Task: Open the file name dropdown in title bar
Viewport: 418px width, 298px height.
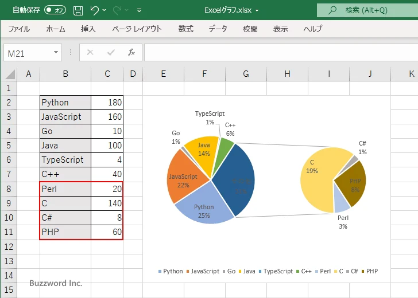Action: pyautogui.click(x=257, y=10)
